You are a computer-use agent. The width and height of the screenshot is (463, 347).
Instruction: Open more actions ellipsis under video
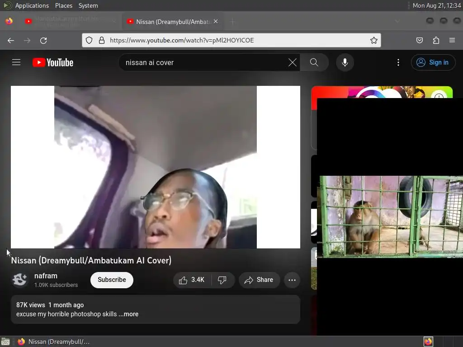point(292,280)
